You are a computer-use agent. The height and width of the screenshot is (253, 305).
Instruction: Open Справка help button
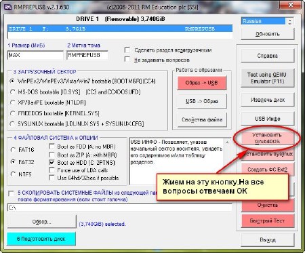[268, 56]
